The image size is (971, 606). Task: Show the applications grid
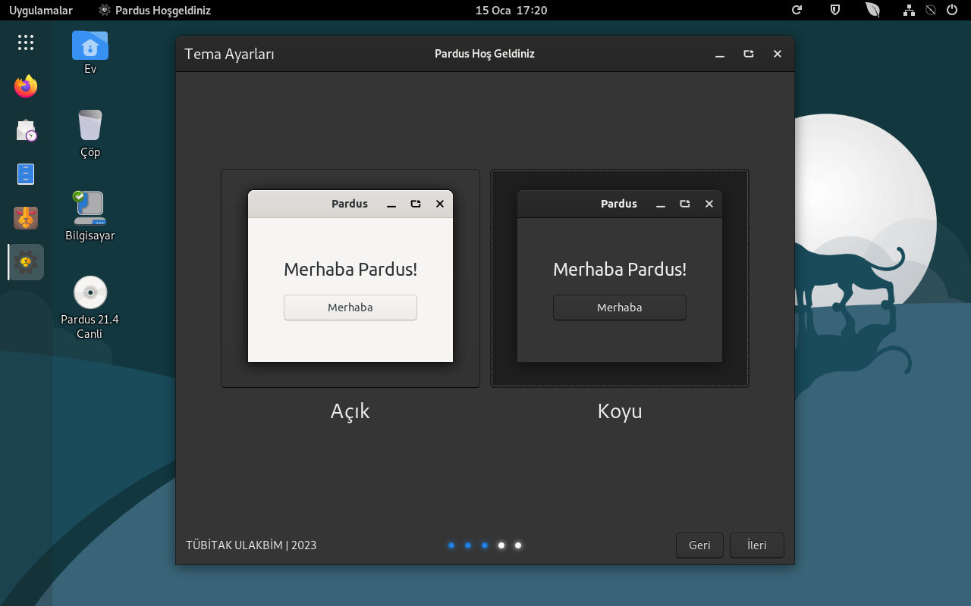(26, 42)
